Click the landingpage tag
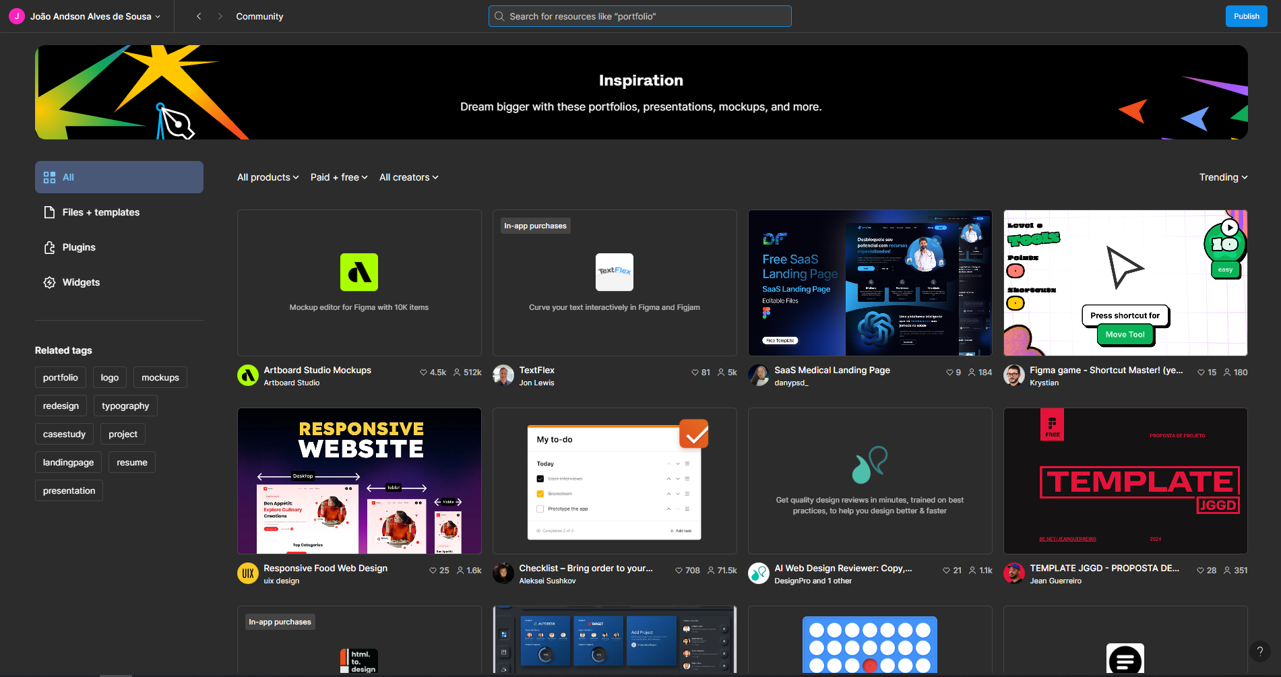The image size is (1281, 677). (68, 462)
